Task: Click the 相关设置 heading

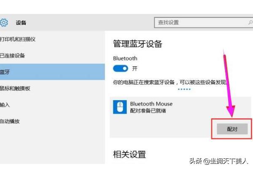Action: [129, 154]
